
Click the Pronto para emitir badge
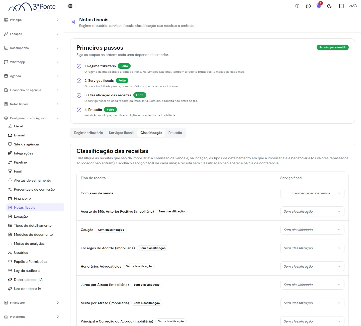tap(333, 47)
